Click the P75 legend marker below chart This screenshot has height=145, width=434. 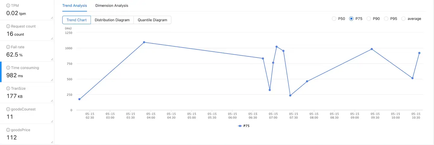[x=240, y=126]
